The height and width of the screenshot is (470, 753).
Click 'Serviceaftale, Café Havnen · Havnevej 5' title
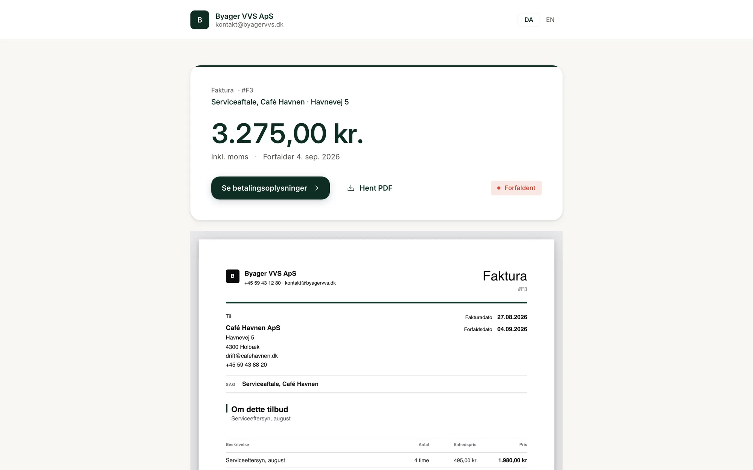[280, 102]
